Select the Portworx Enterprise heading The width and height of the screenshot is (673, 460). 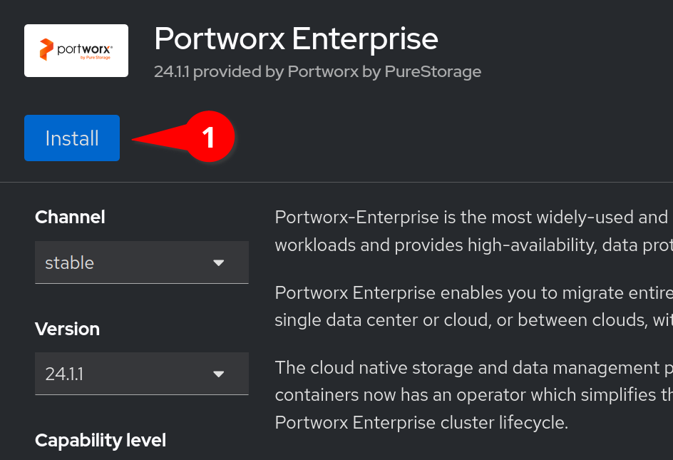pyautogui.click(x=296, y=39)
